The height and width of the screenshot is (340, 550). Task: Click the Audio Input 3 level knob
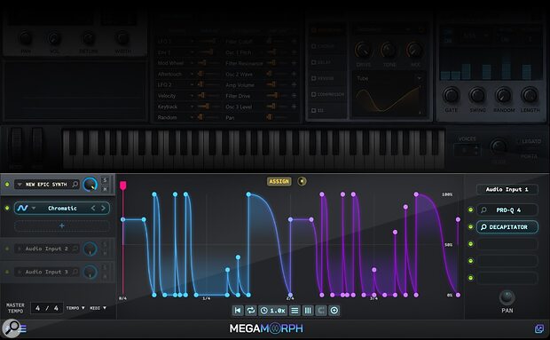coord(90,272)
